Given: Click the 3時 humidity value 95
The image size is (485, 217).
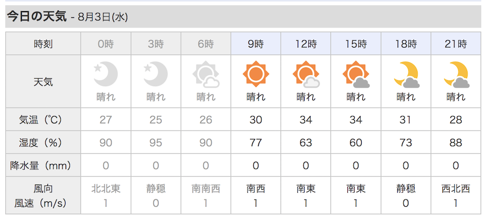Looking at the screenshot, I should click(x=156, y=142).
